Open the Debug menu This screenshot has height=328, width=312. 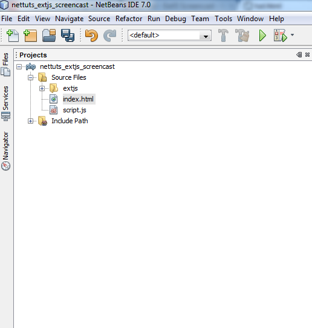(175, 19)
